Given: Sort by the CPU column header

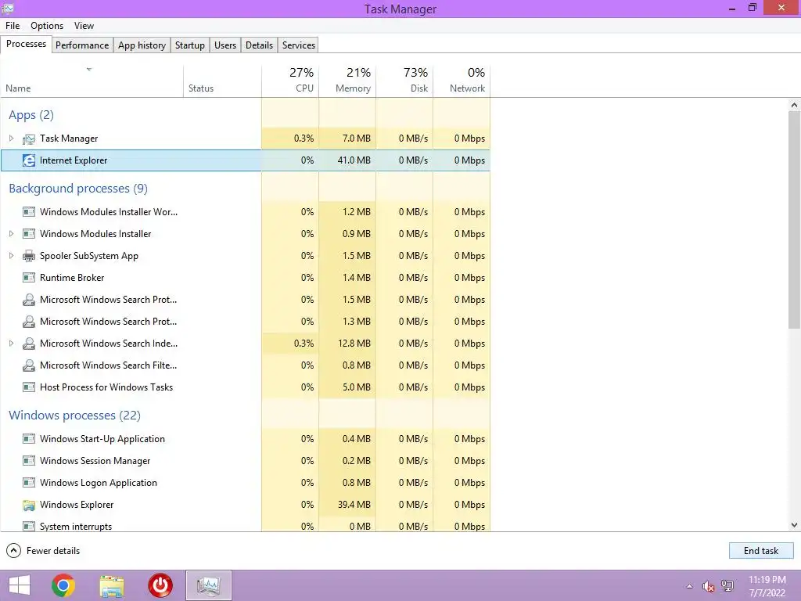Looking at the screenshot, I should pos(290,81).
